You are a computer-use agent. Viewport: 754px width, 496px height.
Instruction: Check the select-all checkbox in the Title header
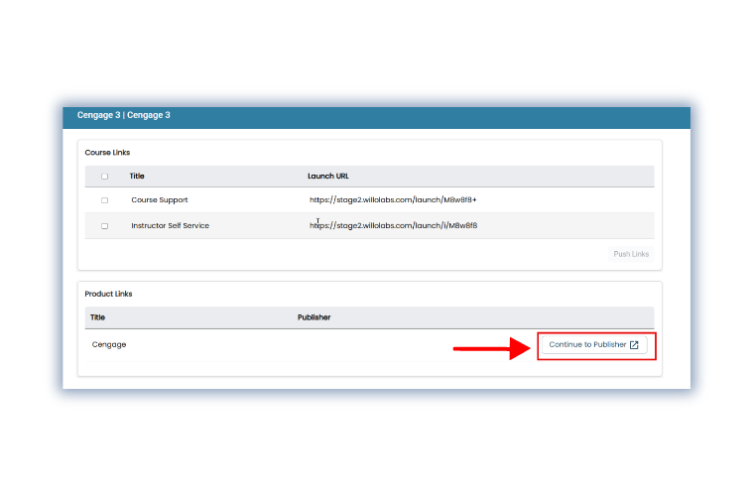(104, 177)
